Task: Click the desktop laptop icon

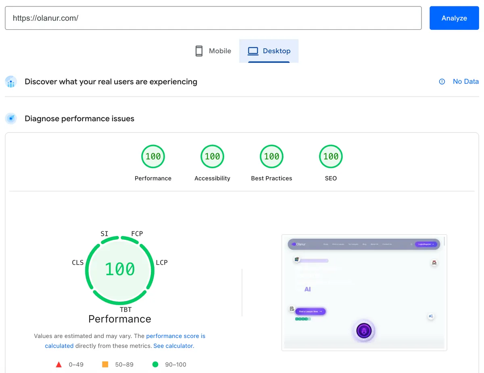Action: 253,51
